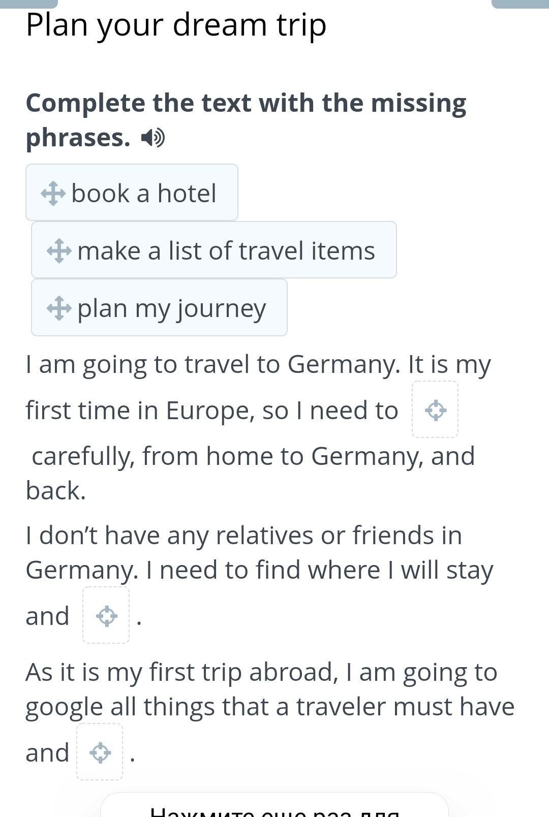This screenshot has width=549, height=817.
Task: Click the move handle on "plan my journey"
Action: pyautogui.click(x=59, y=308)
